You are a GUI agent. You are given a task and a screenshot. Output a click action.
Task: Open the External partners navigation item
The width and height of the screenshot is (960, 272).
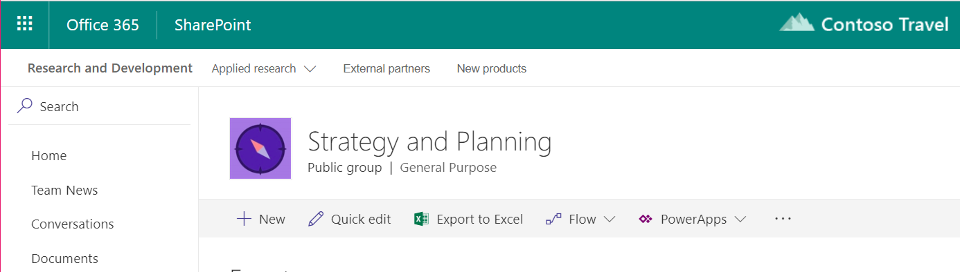[x=386, y=68]
